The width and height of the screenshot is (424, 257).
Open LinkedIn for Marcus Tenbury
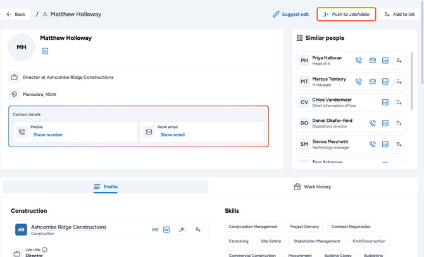point(385,81)
